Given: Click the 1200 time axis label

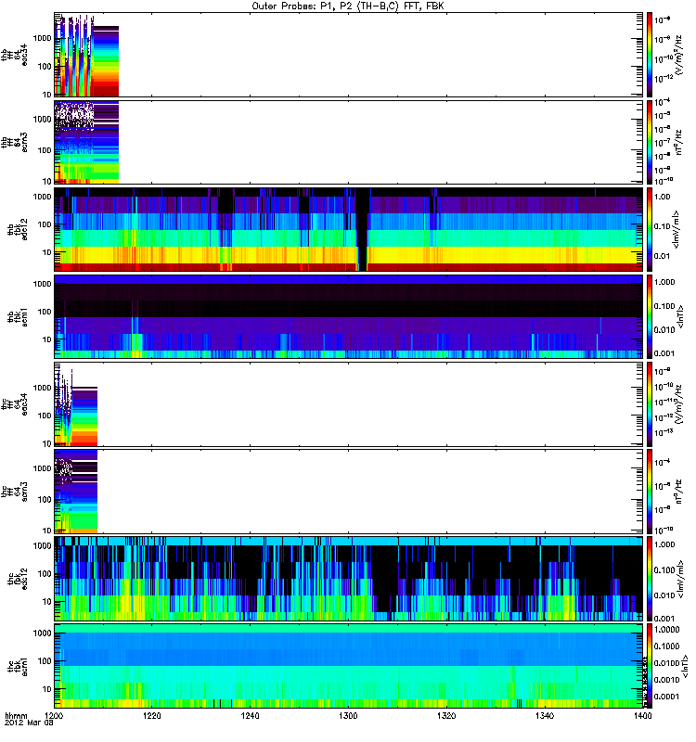Looking at the screenshot, I should point(55,718).
